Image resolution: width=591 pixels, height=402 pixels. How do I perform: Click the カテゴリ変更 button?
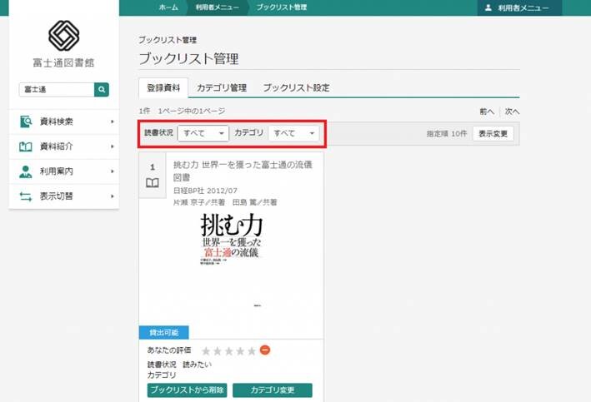click(273, 390)
